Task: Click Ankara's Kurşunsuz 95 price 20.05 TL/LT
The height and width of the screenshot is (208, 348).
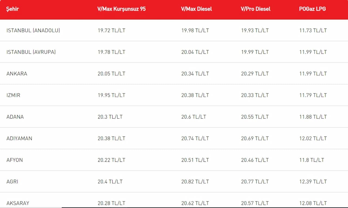Action: click(111, 74)
